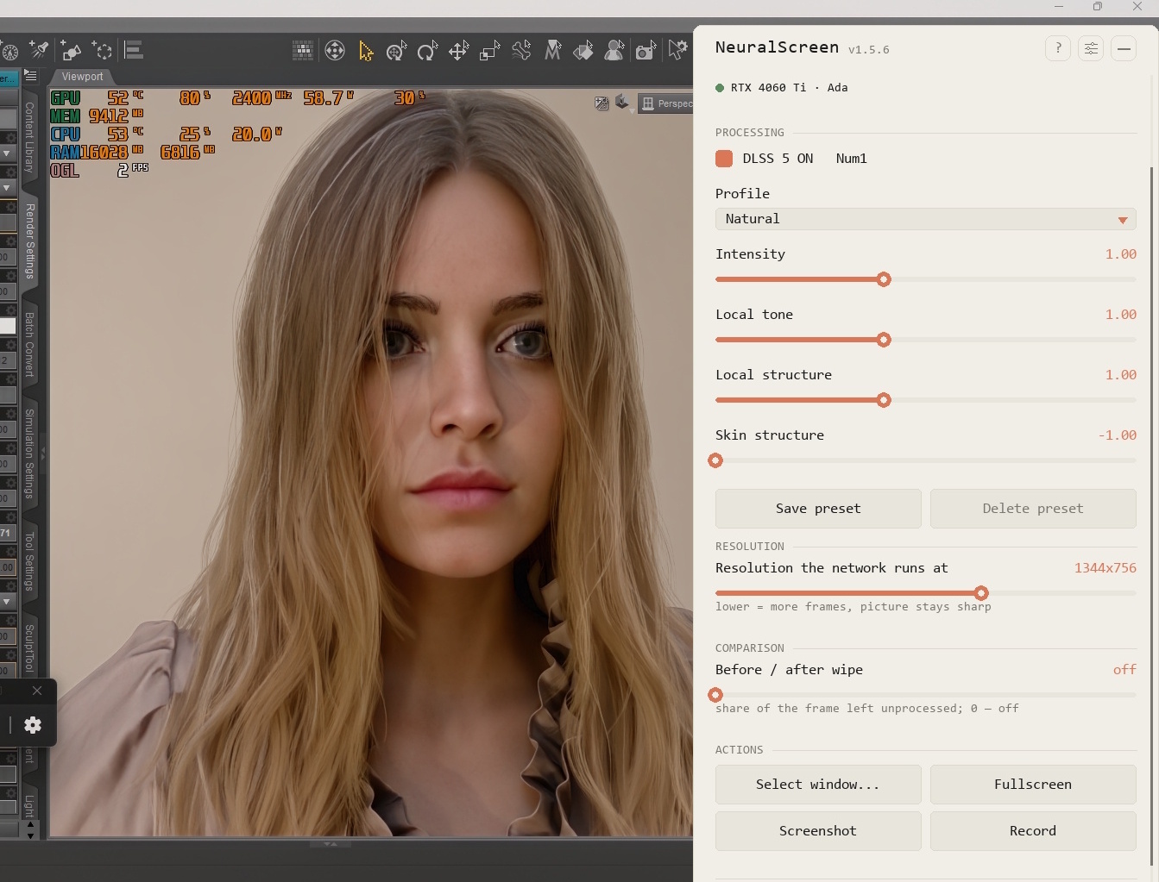Toggle DLSS 5 ON indicator
Viewport: 1159px width, 882px height.
(724, 159)
